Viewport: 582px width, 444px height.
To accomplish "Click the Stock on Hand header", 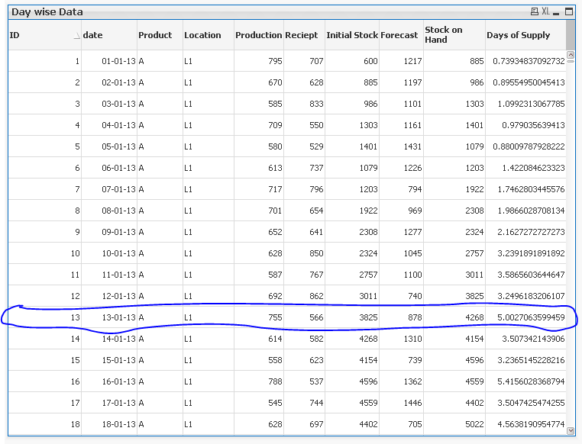I will click(x=444, y=35).
